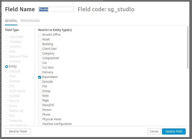The image size is (192, 139).
Task: Check the Arcadis Office checkbox
Action: click(x=40, y=35)
